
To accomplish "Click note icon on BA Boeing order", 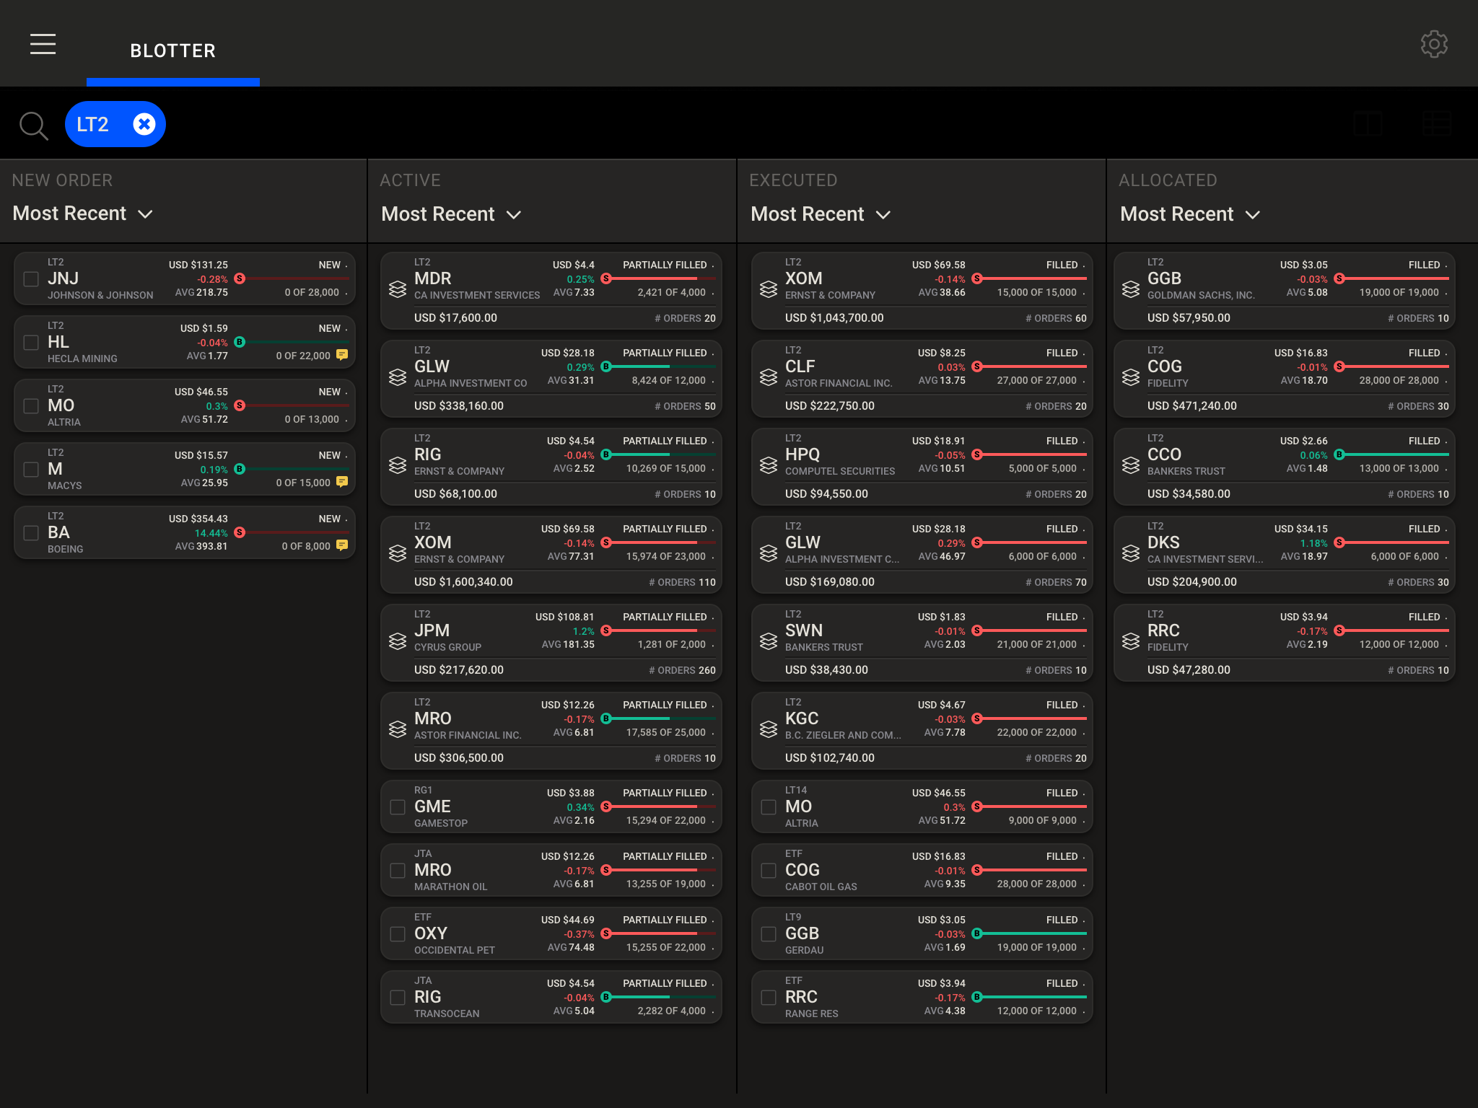I will tap(342, 545).
